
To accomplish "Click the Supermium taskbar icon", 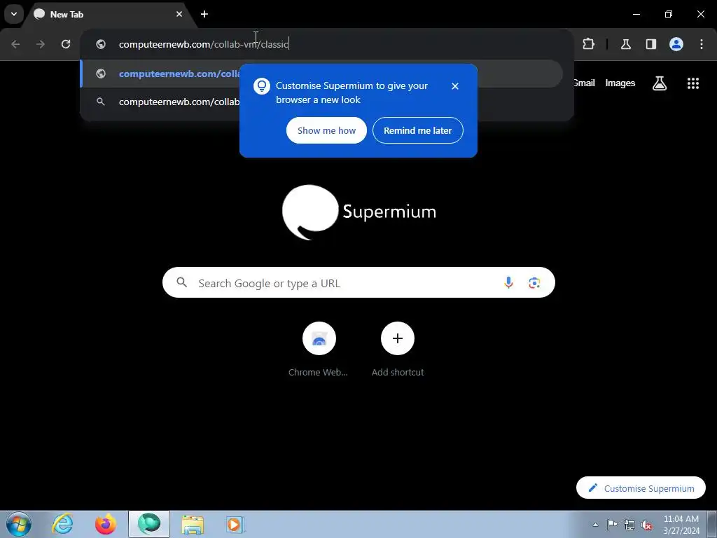I will [149, 524].
